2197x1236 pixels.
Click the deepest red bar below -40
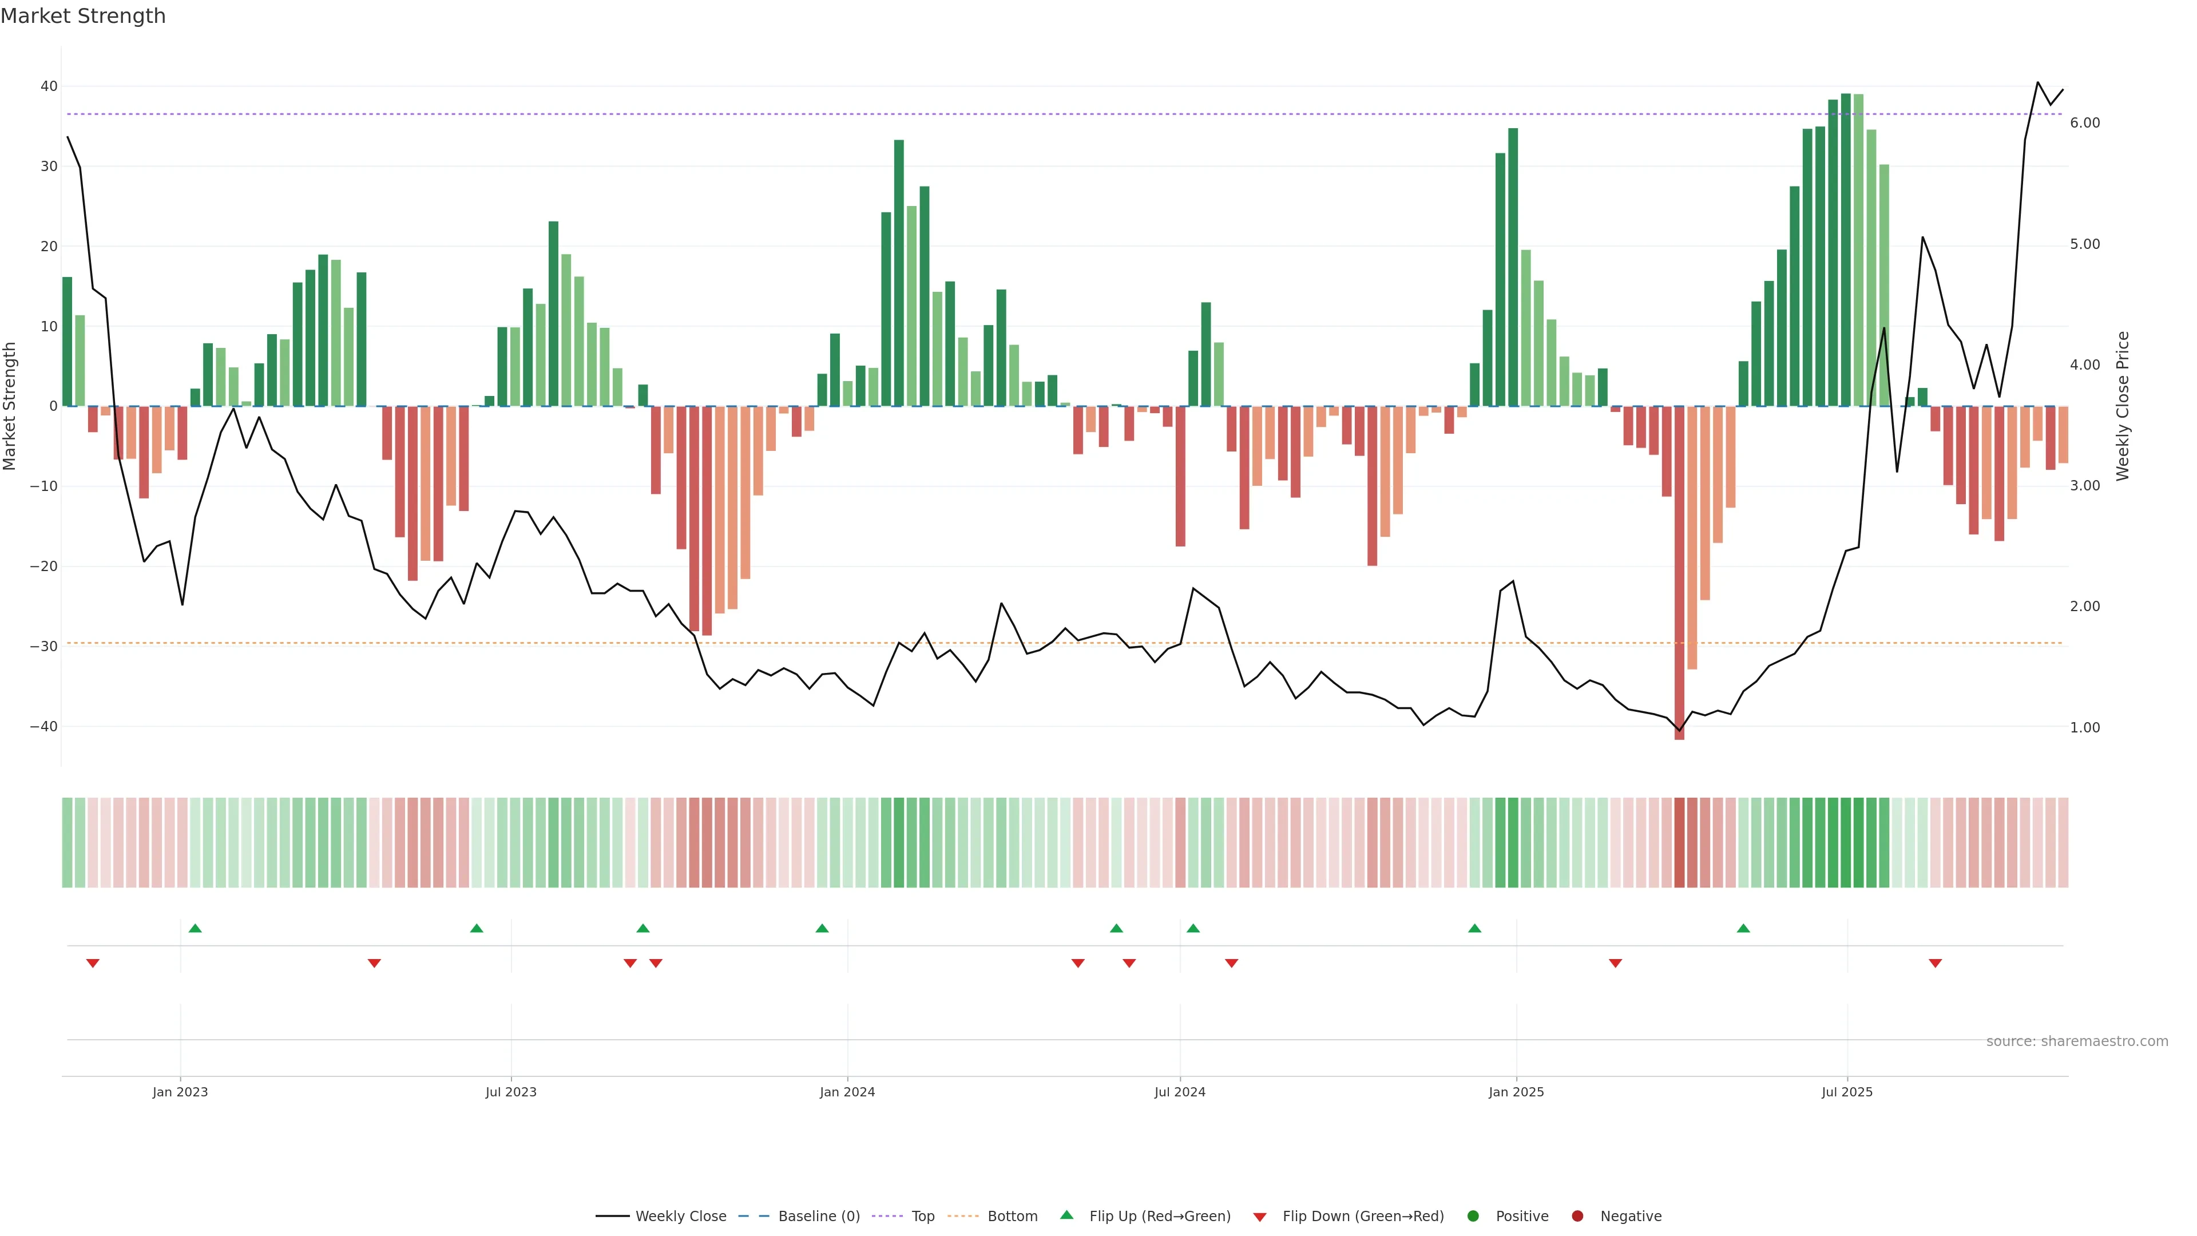tap(1679, 597)
